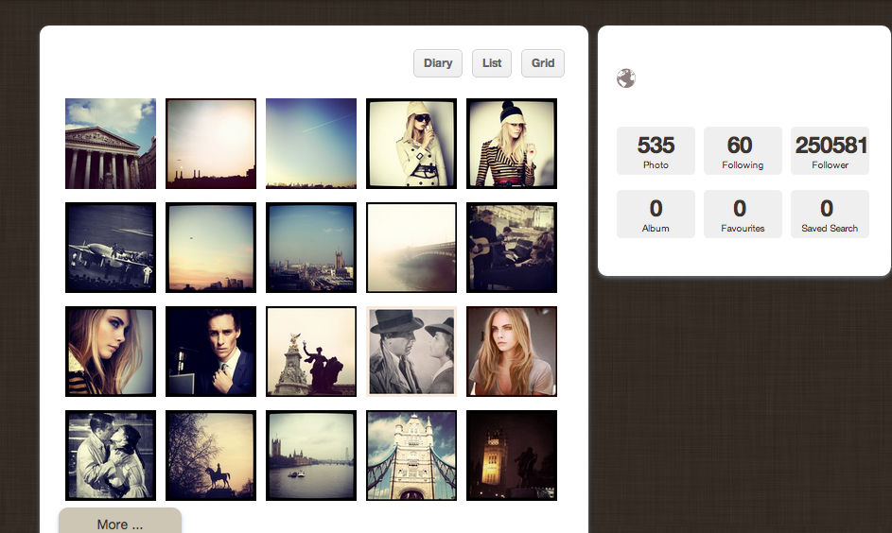Image resolution: width=892 pixels, height=533 pixels.
Task: Switch to Grid view
Action: [543, 63]
